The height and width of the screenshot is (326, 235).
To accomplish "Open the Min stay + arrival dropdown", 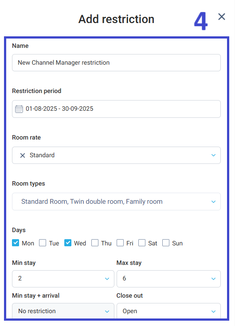I will [x=63, y=311].
